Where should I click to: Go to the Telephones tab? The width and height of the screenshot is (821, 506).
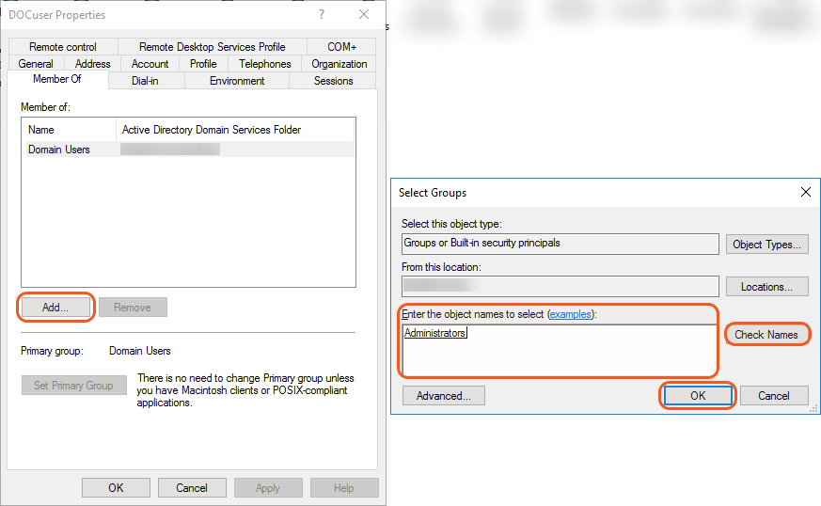click(264, 64)
